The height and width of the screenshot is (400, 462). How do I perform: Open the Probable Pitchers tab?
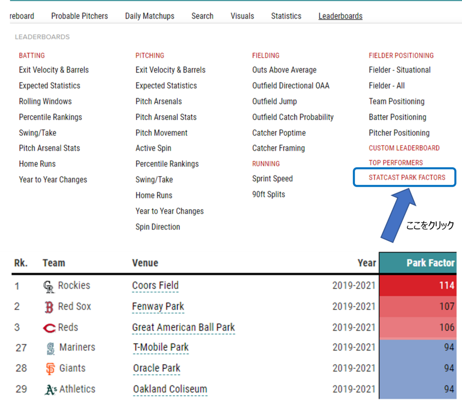coord(79,16)
